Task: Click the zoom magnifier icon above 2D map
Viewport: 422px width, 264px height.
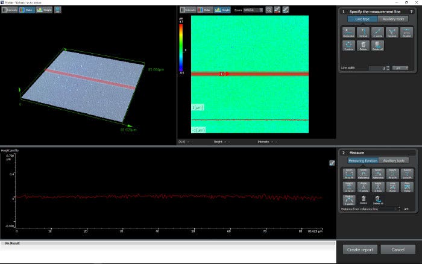Action: [x=269, y=10]
